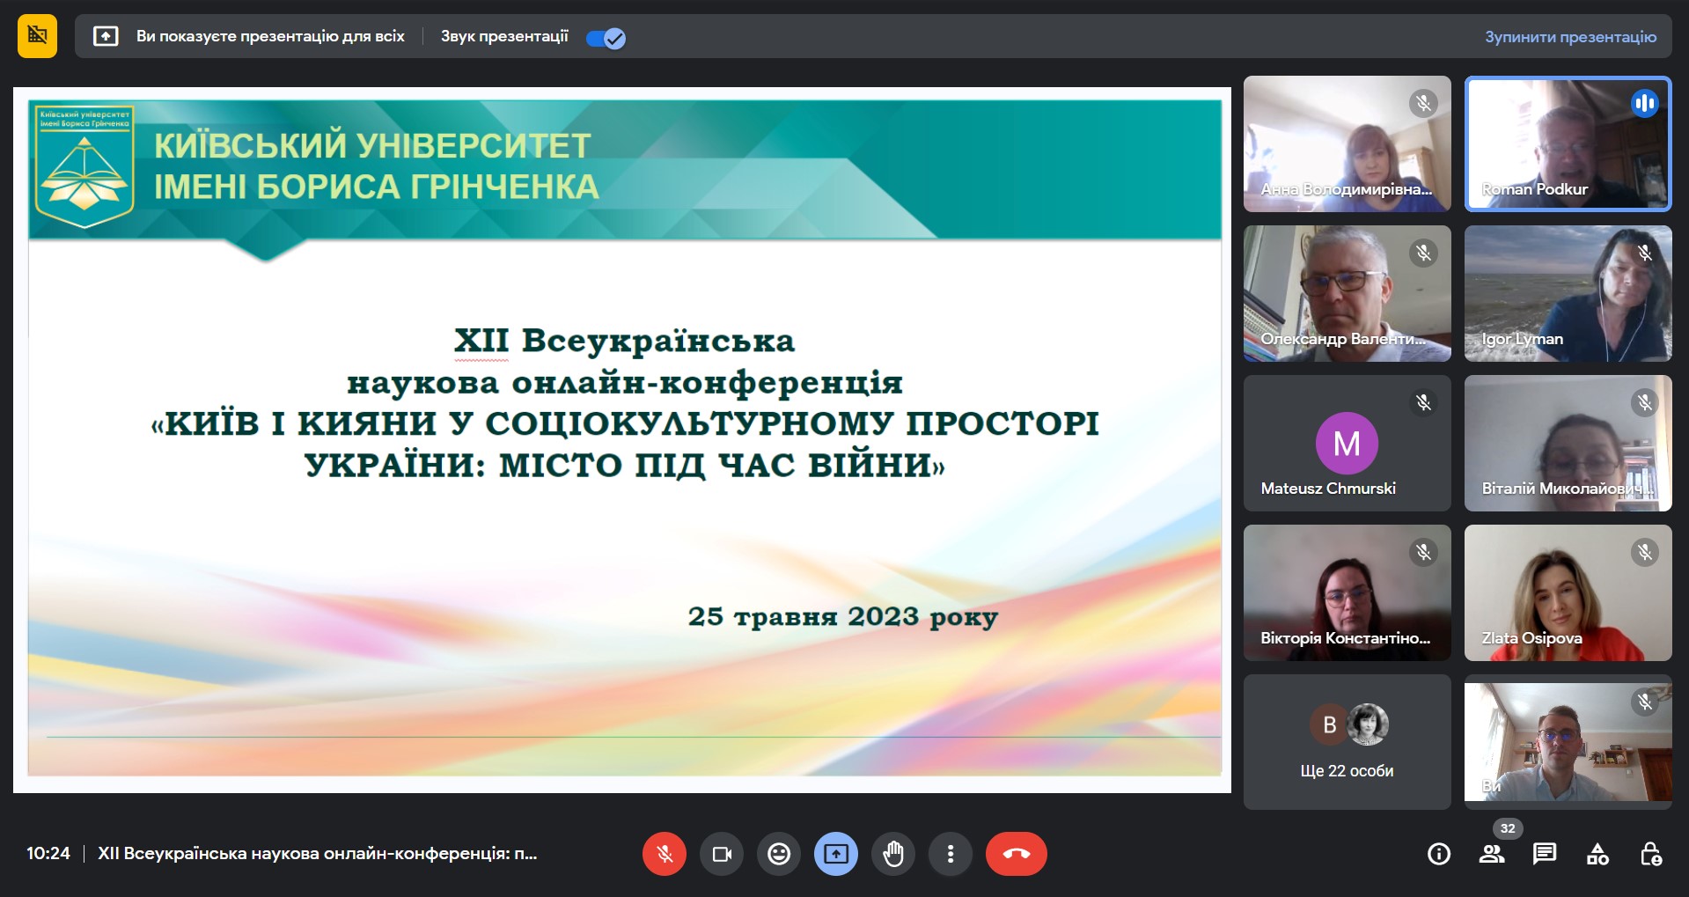The image size is (1689, 897).
Task: Leave the call with red hang-up button
Action: coord(1016,854)
